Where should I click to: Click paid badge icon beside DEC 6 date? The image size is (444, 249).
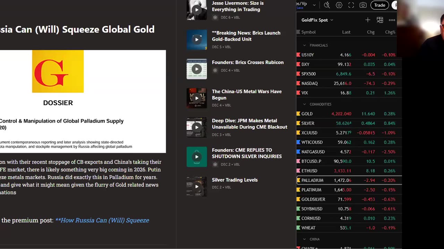(x=215, y=17)
